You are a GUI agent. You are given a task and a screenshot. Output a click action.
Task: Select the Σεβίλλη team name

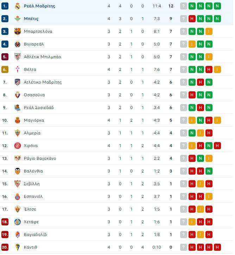(32, 184)
